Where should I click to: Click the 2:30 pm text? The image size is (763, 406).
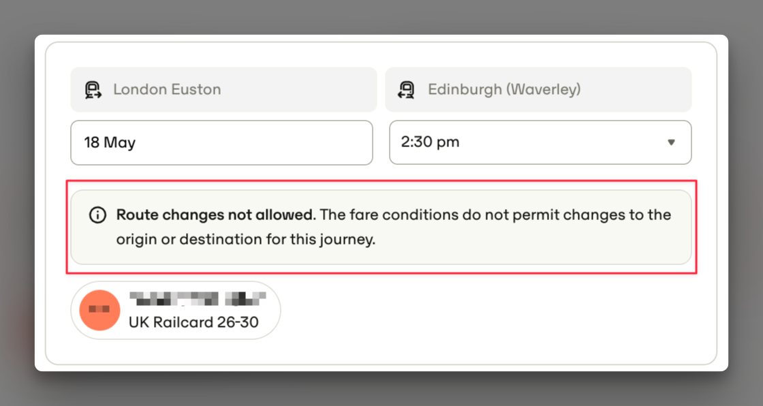click(x=430, y=142)
